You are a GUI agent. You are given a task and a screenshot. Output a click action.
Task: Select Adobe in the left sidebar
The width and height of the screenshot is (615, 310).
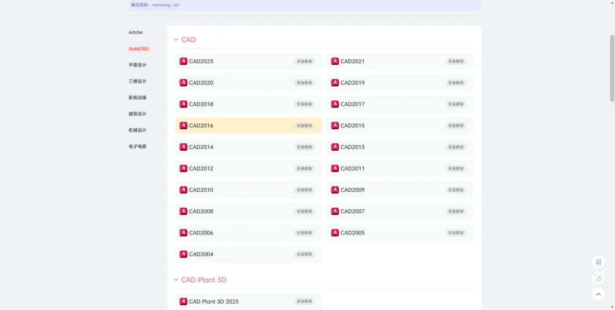pos(136,32)
